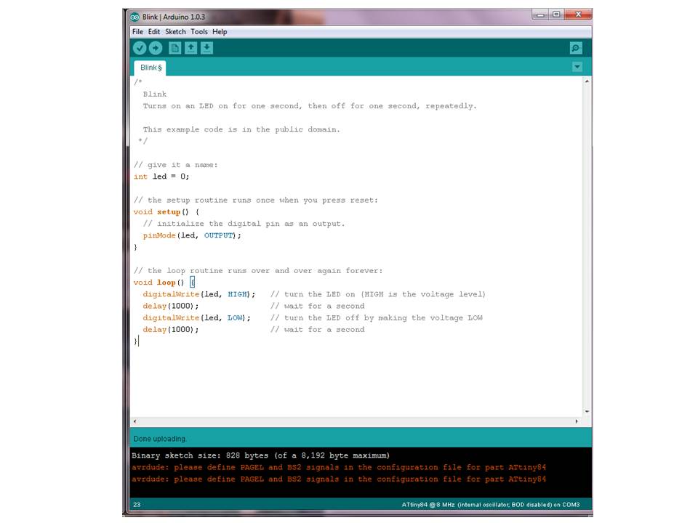Save the sketch with the Save icon
The image size is (698, 523).
point(208,47)
